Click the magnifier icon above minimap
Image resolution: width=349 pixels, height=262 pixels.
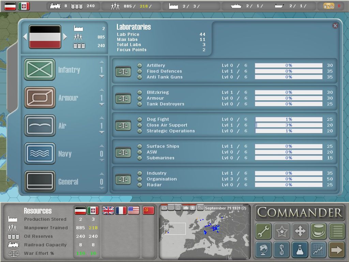200,208
